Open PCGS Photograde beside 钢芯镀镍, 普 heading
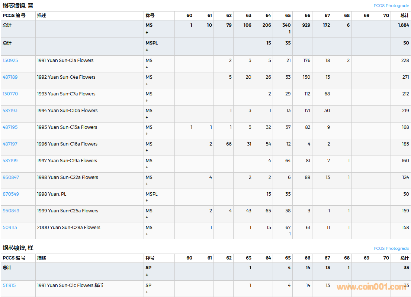The image size is (411, 297). coord(391,6)
